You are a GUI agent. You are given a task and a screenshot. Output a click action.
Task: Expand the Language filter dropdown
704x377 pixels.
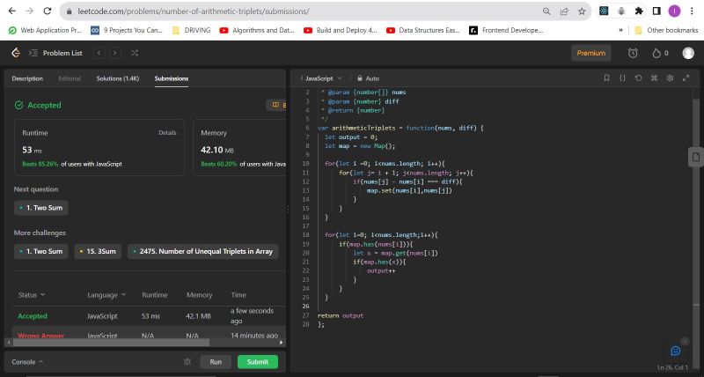(x=106, y=294)
